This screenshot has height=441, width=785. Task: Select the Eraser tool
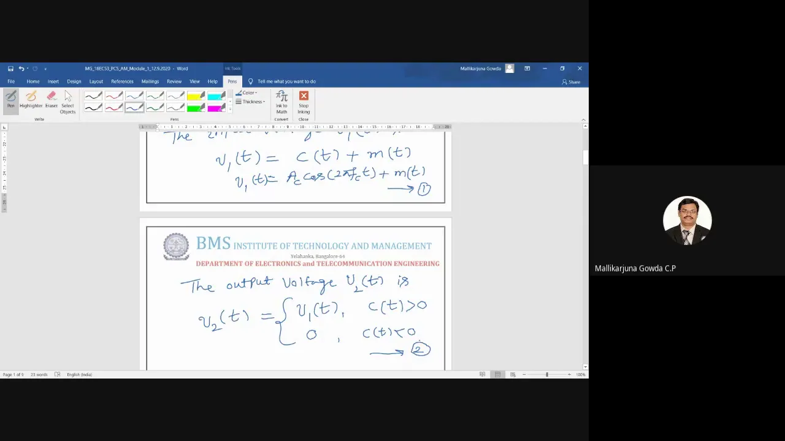pyautogui.click(x=52, y=100)
